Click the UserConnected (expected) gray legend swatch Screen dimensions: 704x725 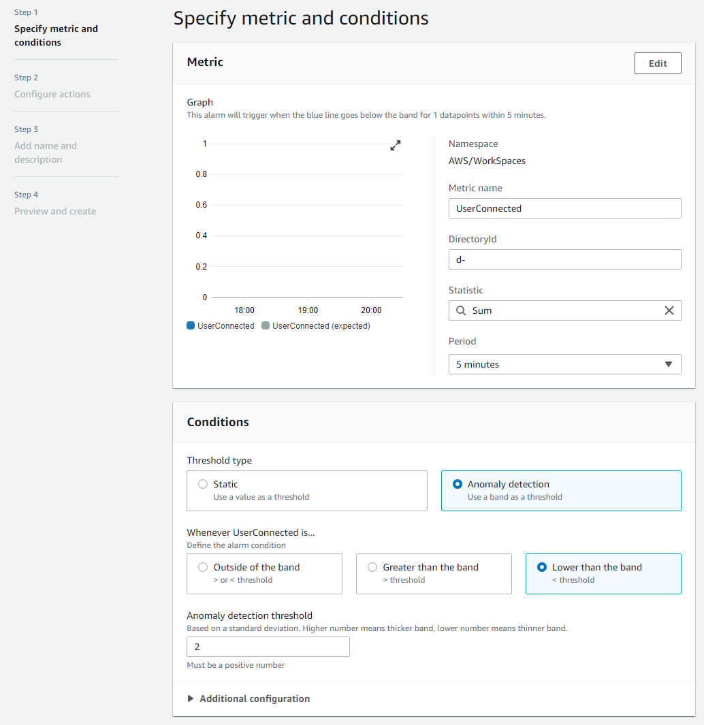tap(266, 326)
